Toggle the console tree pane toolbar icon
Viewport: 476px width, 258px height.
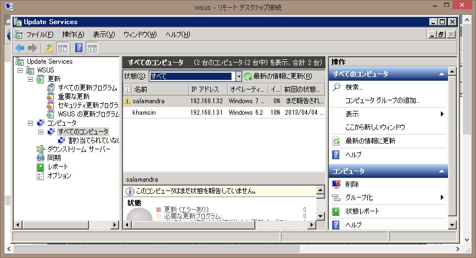pos(63,48)
